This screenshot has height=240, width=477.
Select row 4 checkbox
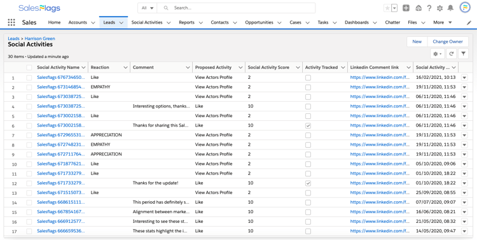click(29, 106)
